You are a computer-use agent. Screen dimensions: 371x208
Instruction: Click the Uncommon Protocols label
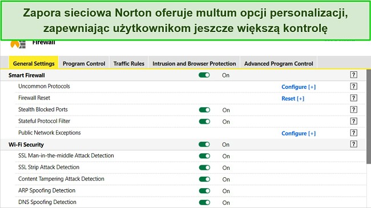pos(44,86)
